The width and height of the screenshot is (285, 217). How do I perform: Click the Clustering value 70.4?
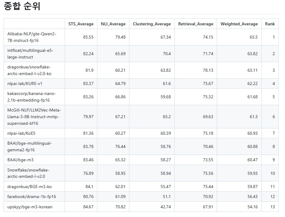(x=167, y=54)
